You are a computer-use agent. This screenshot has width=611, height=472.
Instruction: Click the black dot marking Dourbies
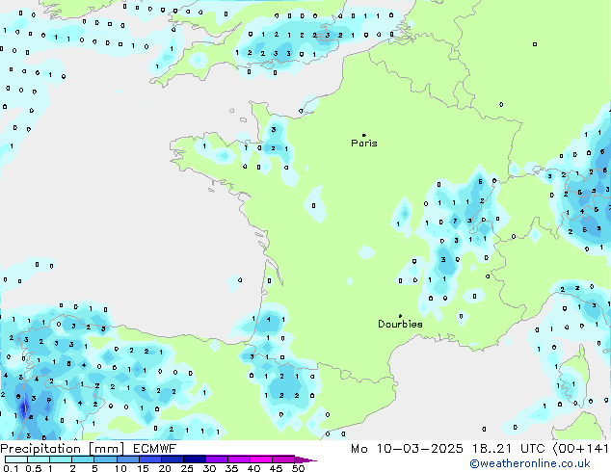pyautogui.click(x=400, y=316)
